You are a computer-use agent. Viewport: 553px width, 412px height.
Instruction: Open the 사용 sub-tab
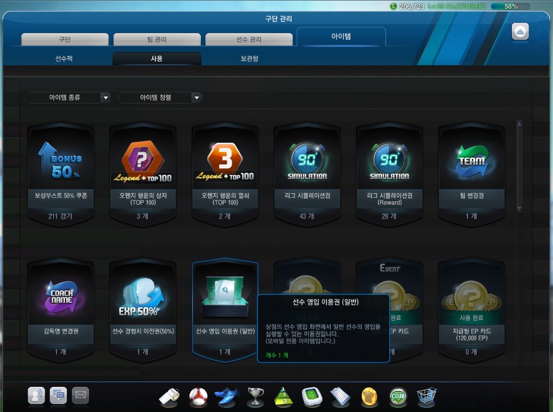(x=156, y=59)
